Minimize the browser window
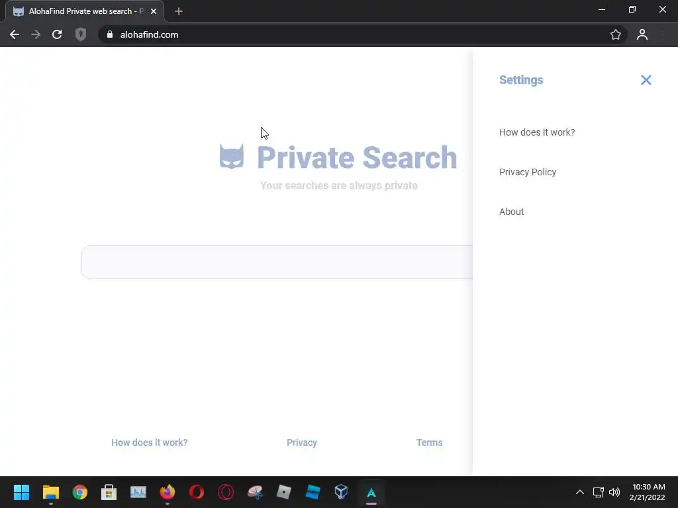The image size is (678, 508). [x=601, y=9]
